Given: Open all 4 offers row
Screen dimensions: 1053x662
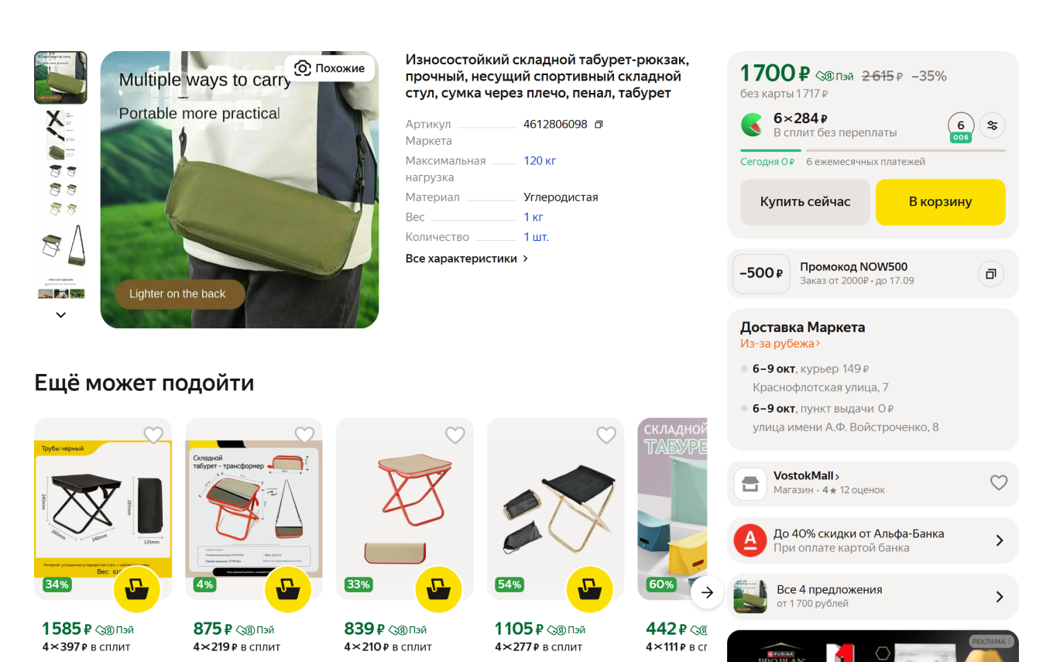Looking at the screenshot, I should [x=873, y=596].
